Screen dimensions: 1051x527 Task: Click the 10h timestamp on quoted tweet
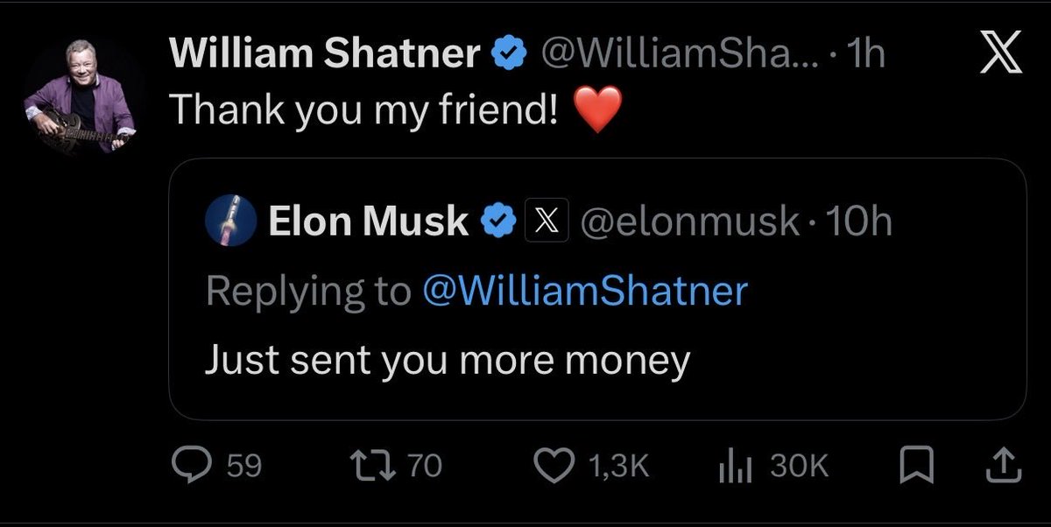point(858,222)
